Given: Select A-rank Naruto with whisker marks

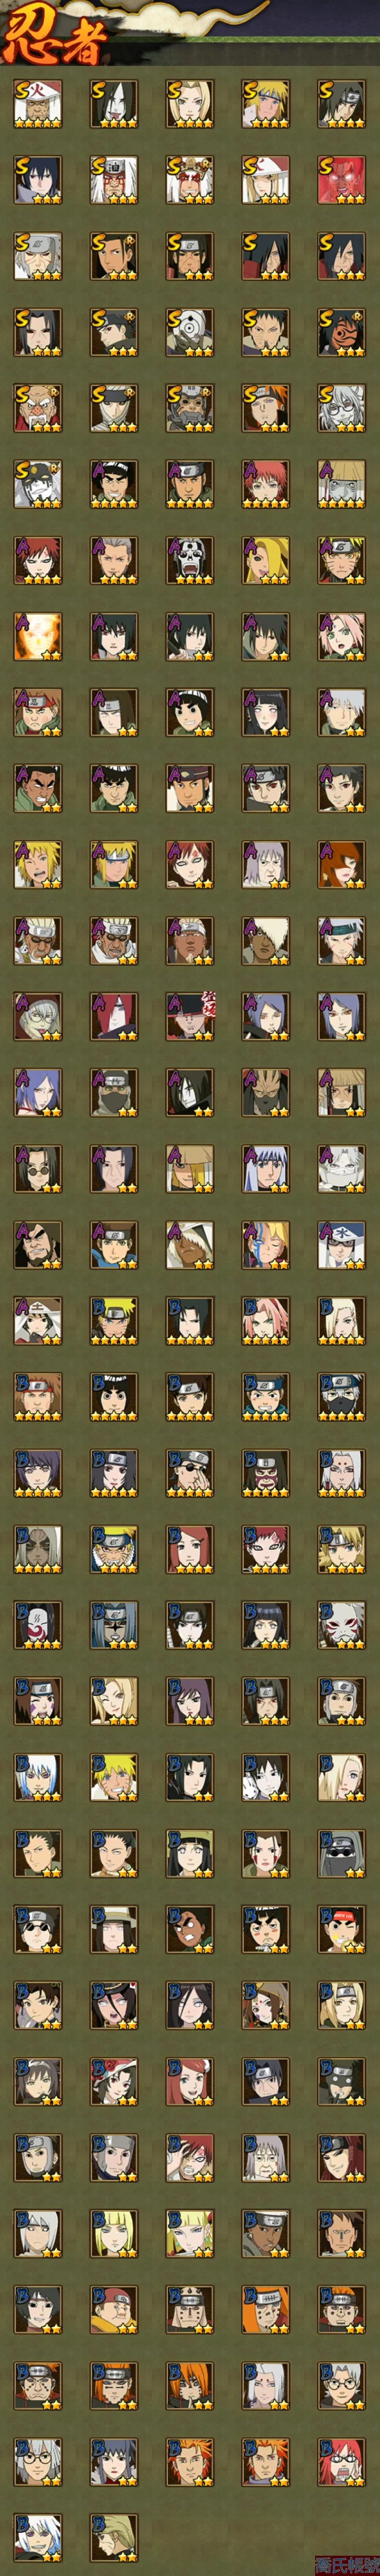Looking at the screenshot, I should click(x=341, y=560).
